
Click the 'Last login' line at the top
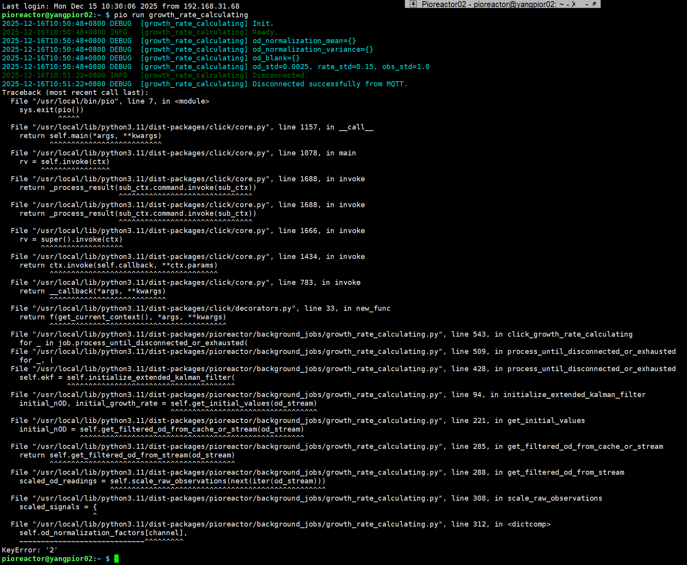[121, 6]
